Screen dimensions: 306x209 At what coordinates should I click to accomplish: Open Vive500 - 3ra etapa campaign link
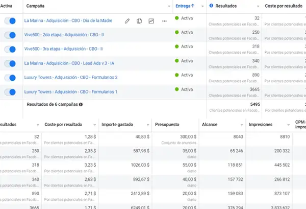click(x=64, y=49)
